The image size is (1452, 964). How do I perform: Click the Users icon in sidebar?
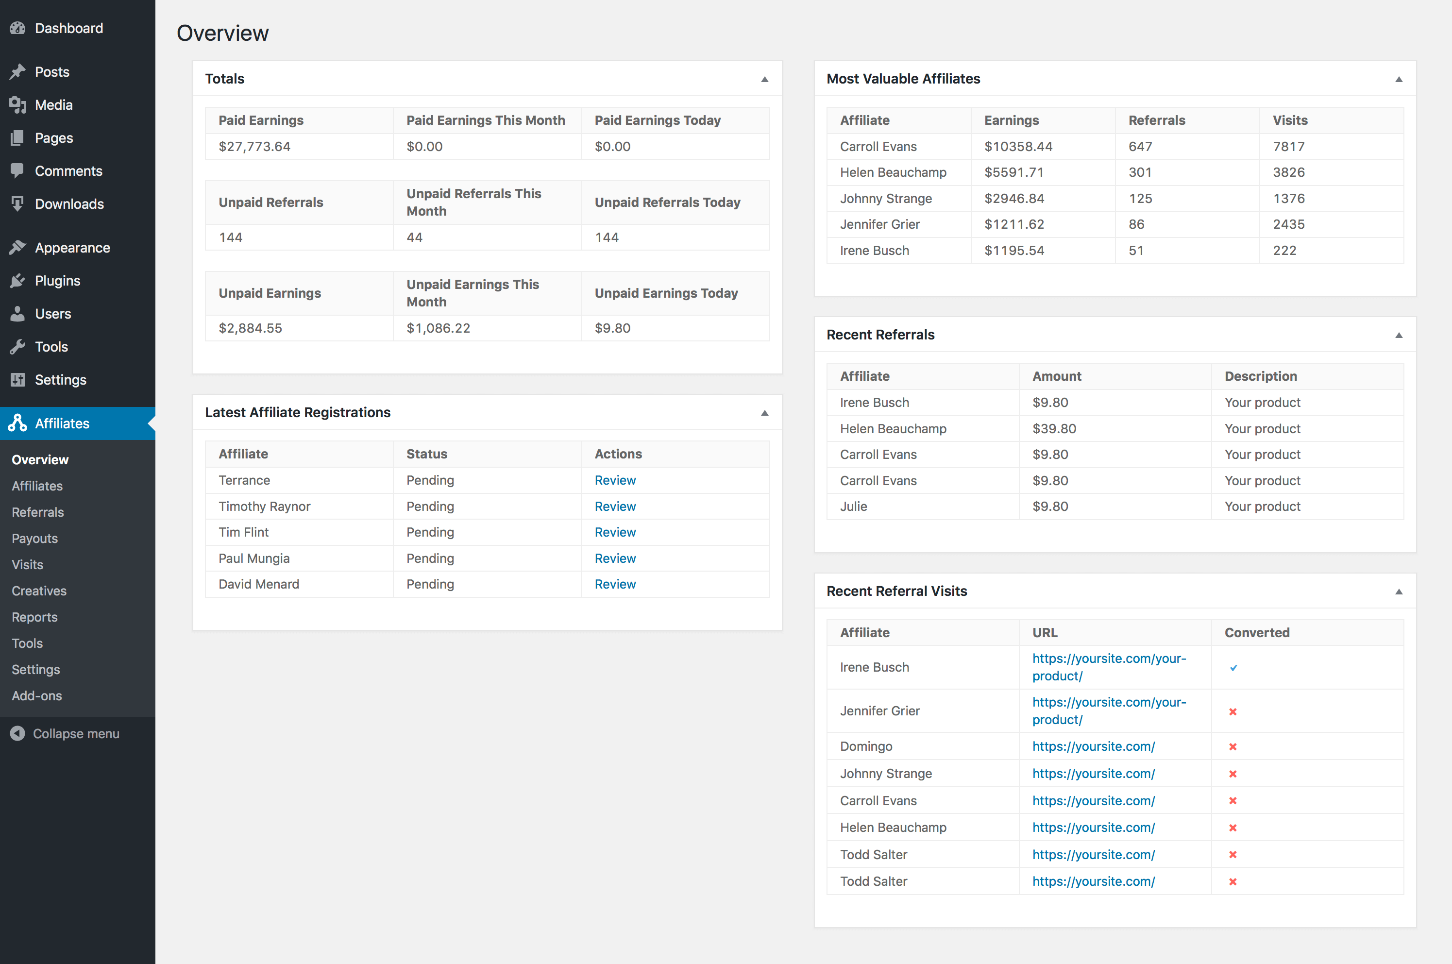tap(18, 313)
